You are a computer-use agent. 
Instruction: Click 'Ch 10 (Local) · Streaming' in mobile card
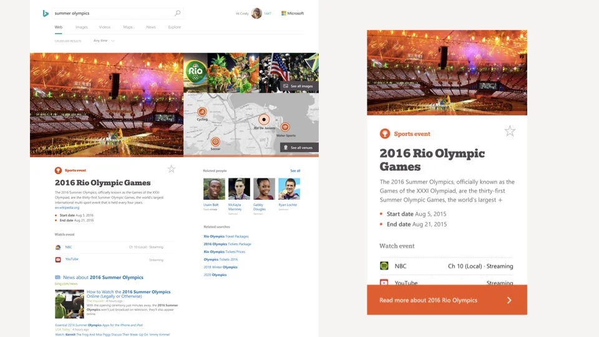coord(480,266)
